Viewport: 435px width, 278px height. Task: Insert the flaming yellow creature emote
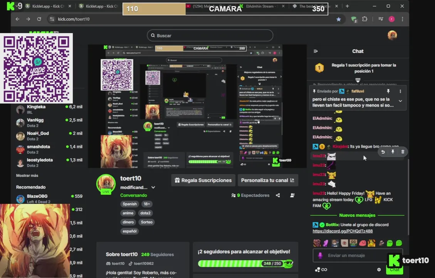(x=371, y=243)
